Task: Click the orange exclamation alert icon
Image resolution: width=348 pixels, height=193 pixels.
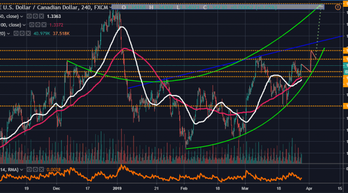Action: pyautogui.click(x=338, y=7)
